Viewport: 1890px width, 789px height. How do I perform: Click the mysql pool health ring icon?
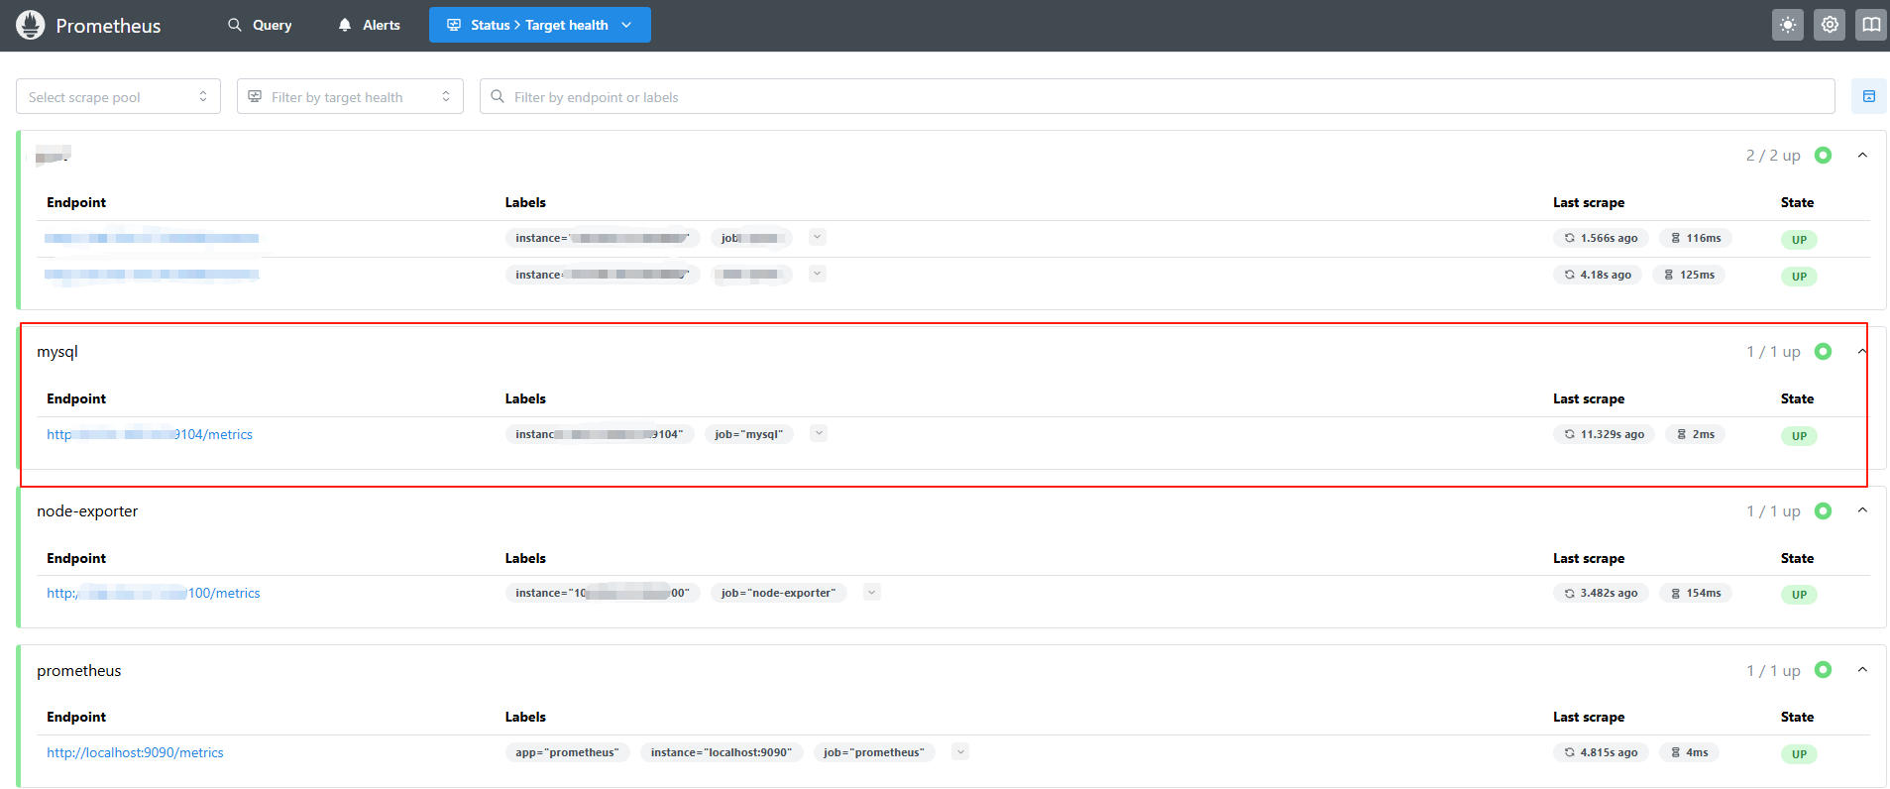coord(1823,351)
